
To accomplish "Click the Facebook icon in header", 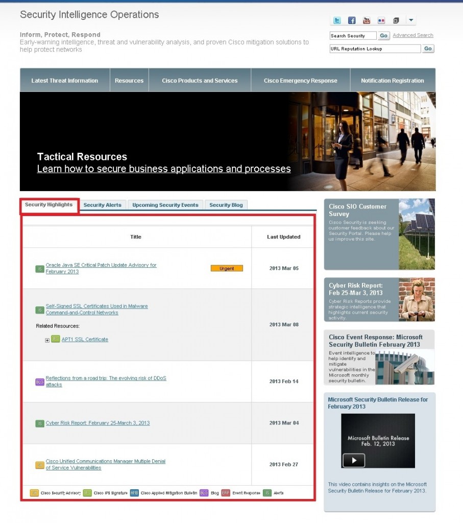I will (x=352, y=20).
